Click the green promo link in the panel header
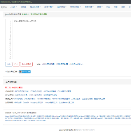 coord(34,15)
